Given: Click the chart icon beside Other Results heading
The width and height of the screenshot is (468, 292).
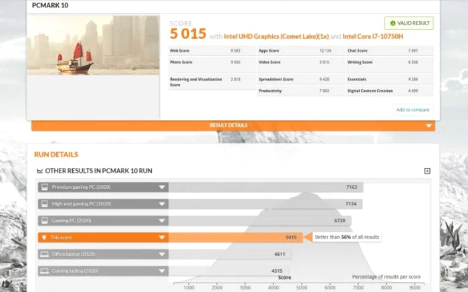Looking at the screenshot, I should tap(39, 171).
